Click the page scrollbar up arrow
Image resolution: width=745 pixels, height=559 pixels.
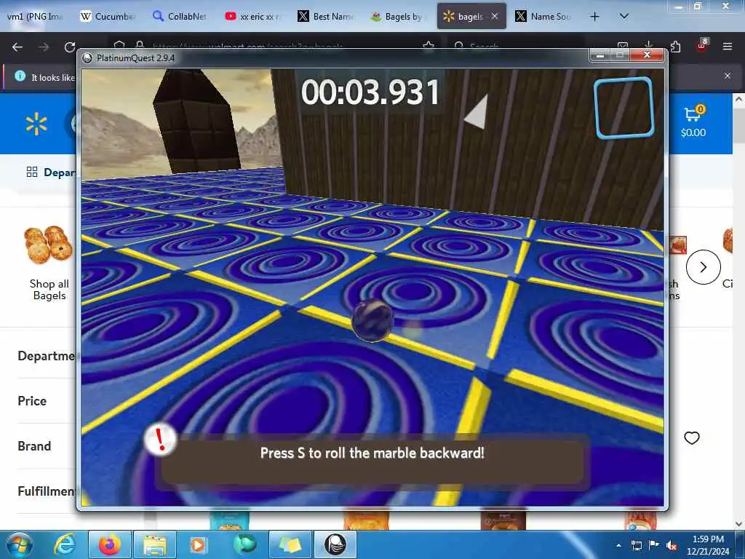click(738, 100)
